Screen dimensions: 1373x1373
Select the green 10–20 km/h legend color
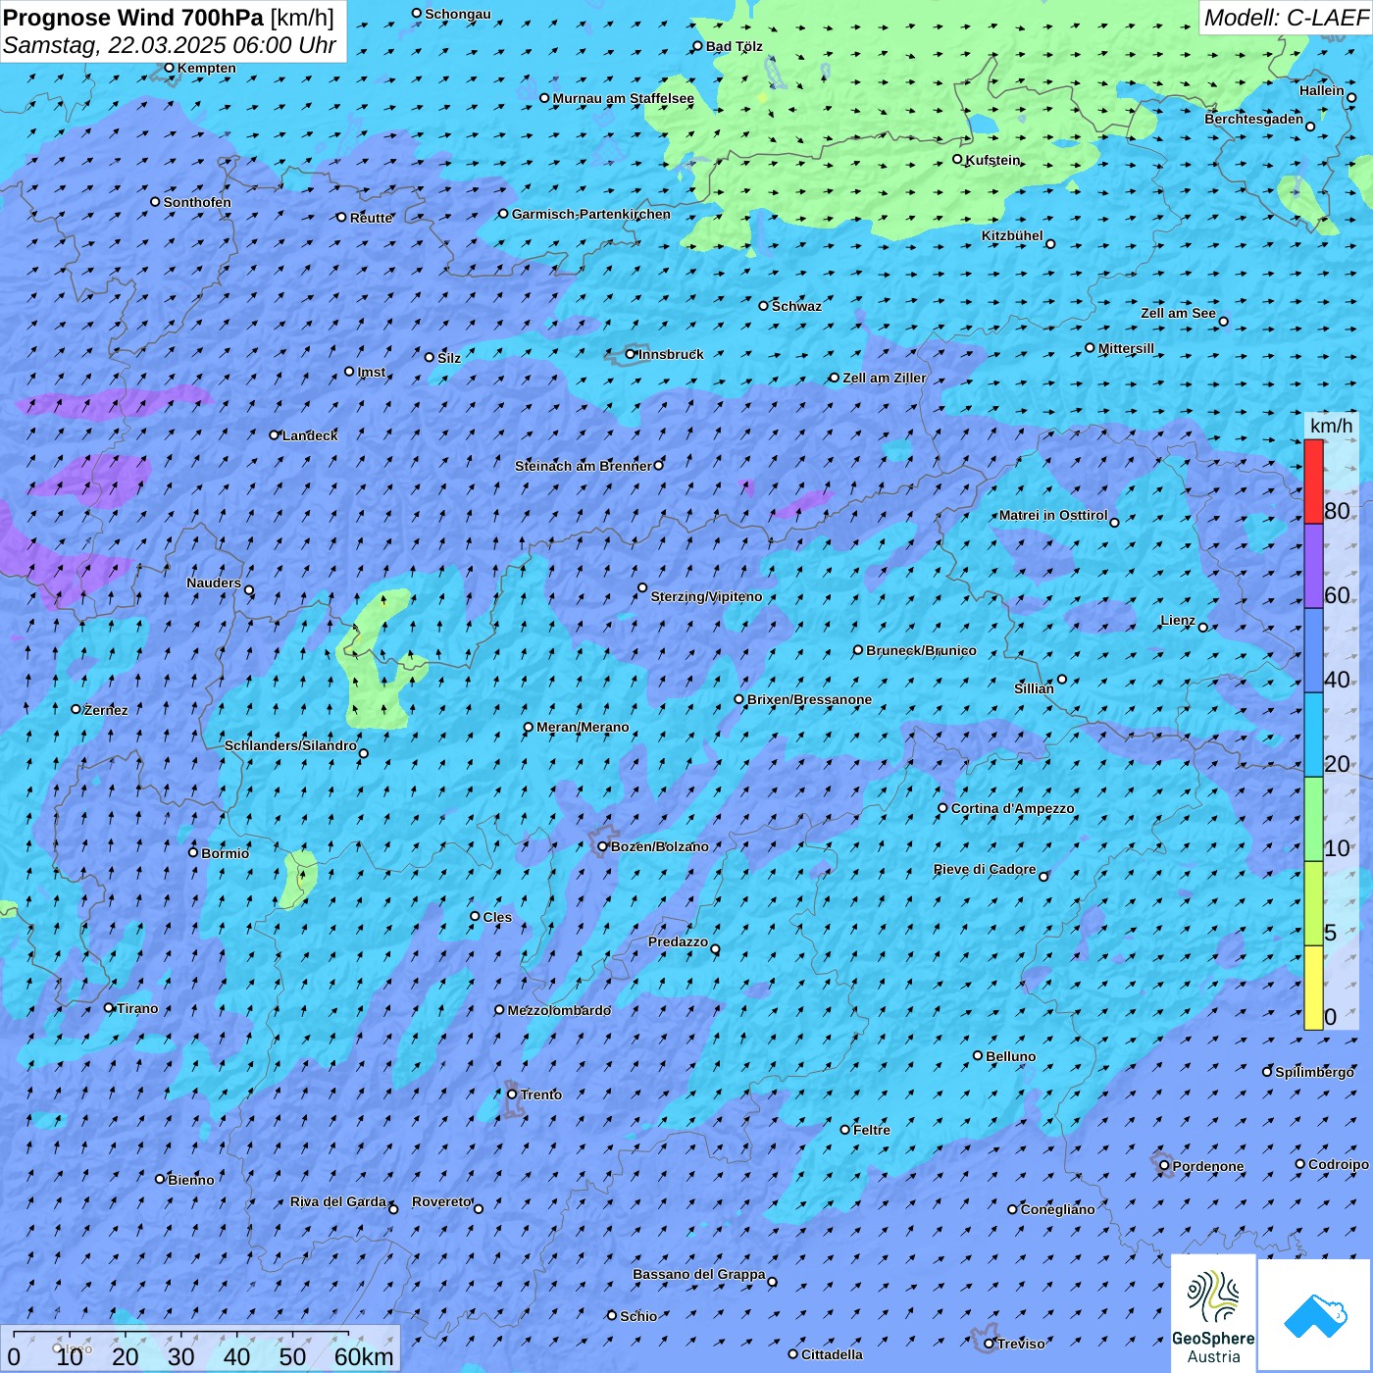[1313, 819]
